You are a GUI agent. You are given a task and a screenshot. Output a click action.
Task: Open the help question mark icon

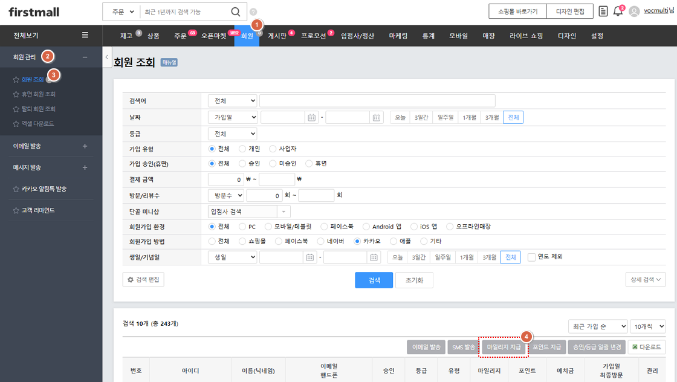click(253, 11)
